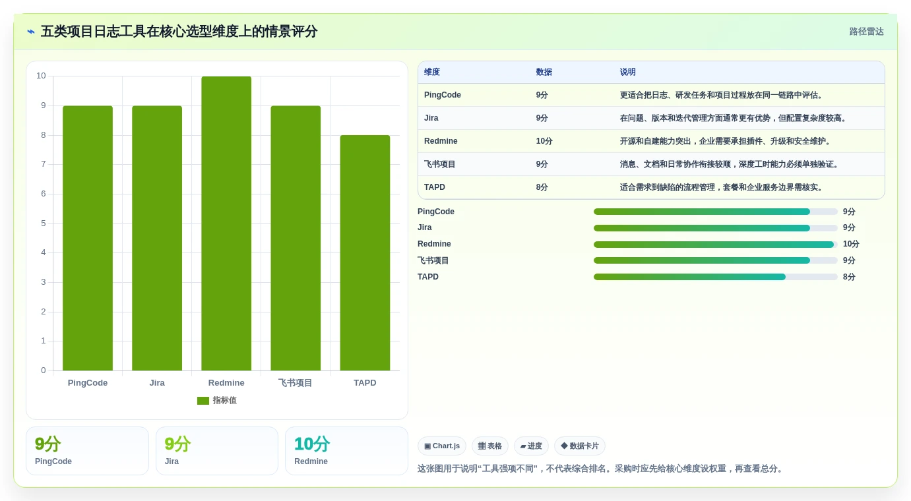This screenshot has width=911, height=501.
Task: Click the Jira x-axis label
Action: pyautogui.click(x=157, y=383)
